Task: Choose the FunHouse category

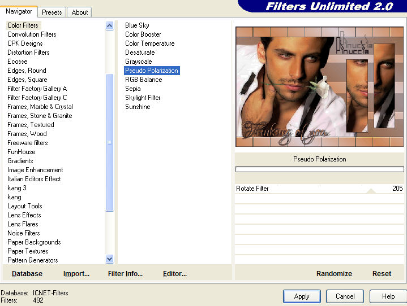Action: 22,152
